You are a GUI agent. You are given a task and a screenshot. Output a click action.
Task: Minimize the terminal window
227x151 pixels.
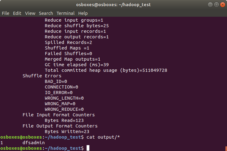click(x=210, y=5)
